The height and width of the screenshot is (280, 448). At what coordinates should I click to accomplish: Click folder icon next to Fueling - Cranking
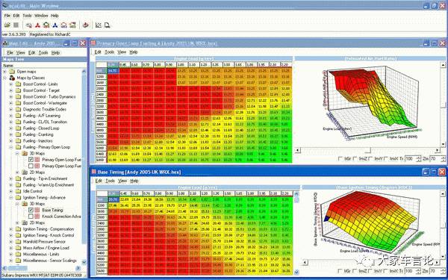tap(18, 134)
